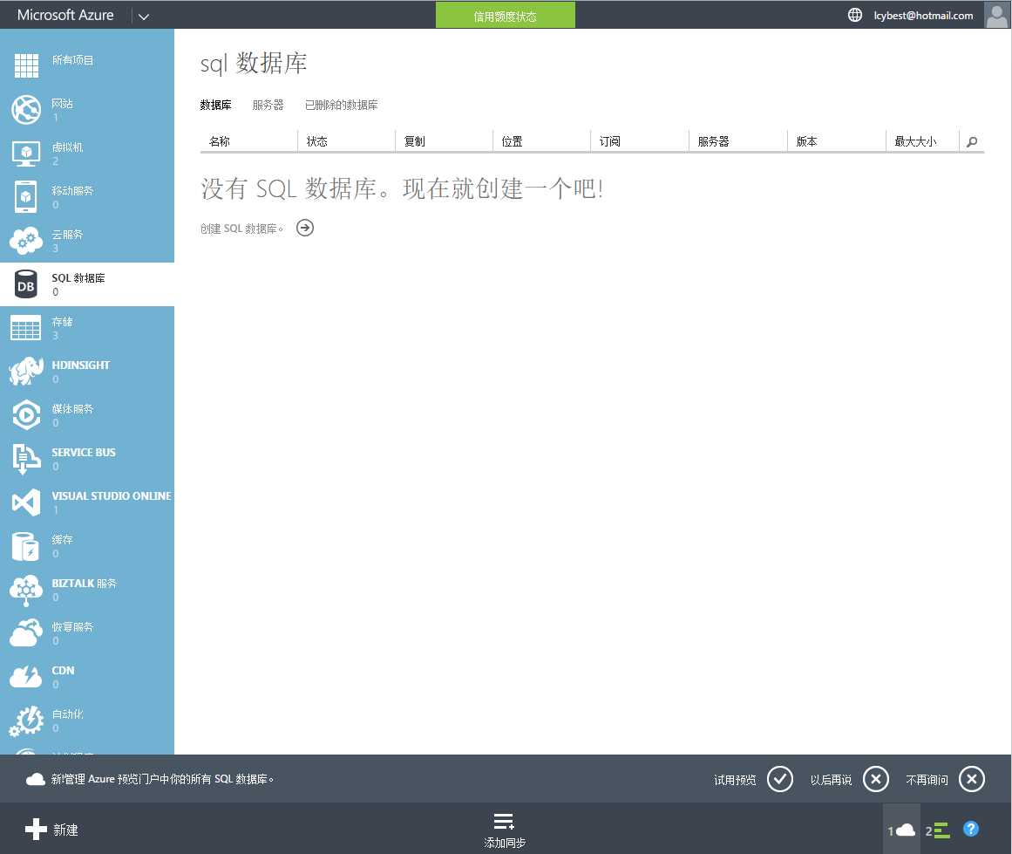Open the operations list indicator labeled 2
Viewport: 1012px width, 854px height.
pos(938,830)
